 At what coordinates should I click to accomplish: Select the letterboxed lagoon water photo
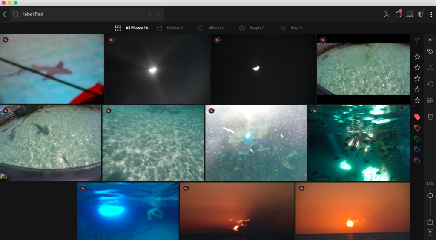364,69
